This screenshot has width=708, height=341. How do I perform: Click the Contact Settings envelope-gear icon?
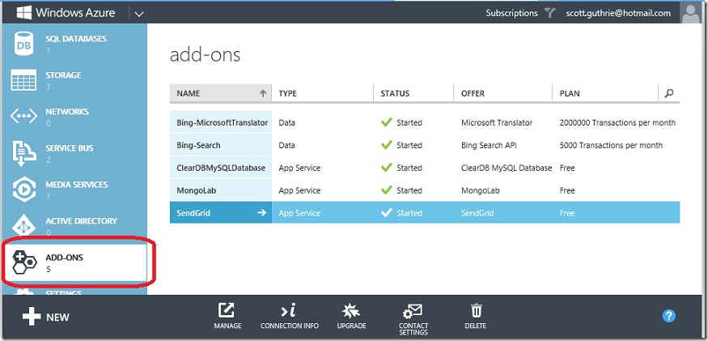pyautogui.click(x=413, y=311)
